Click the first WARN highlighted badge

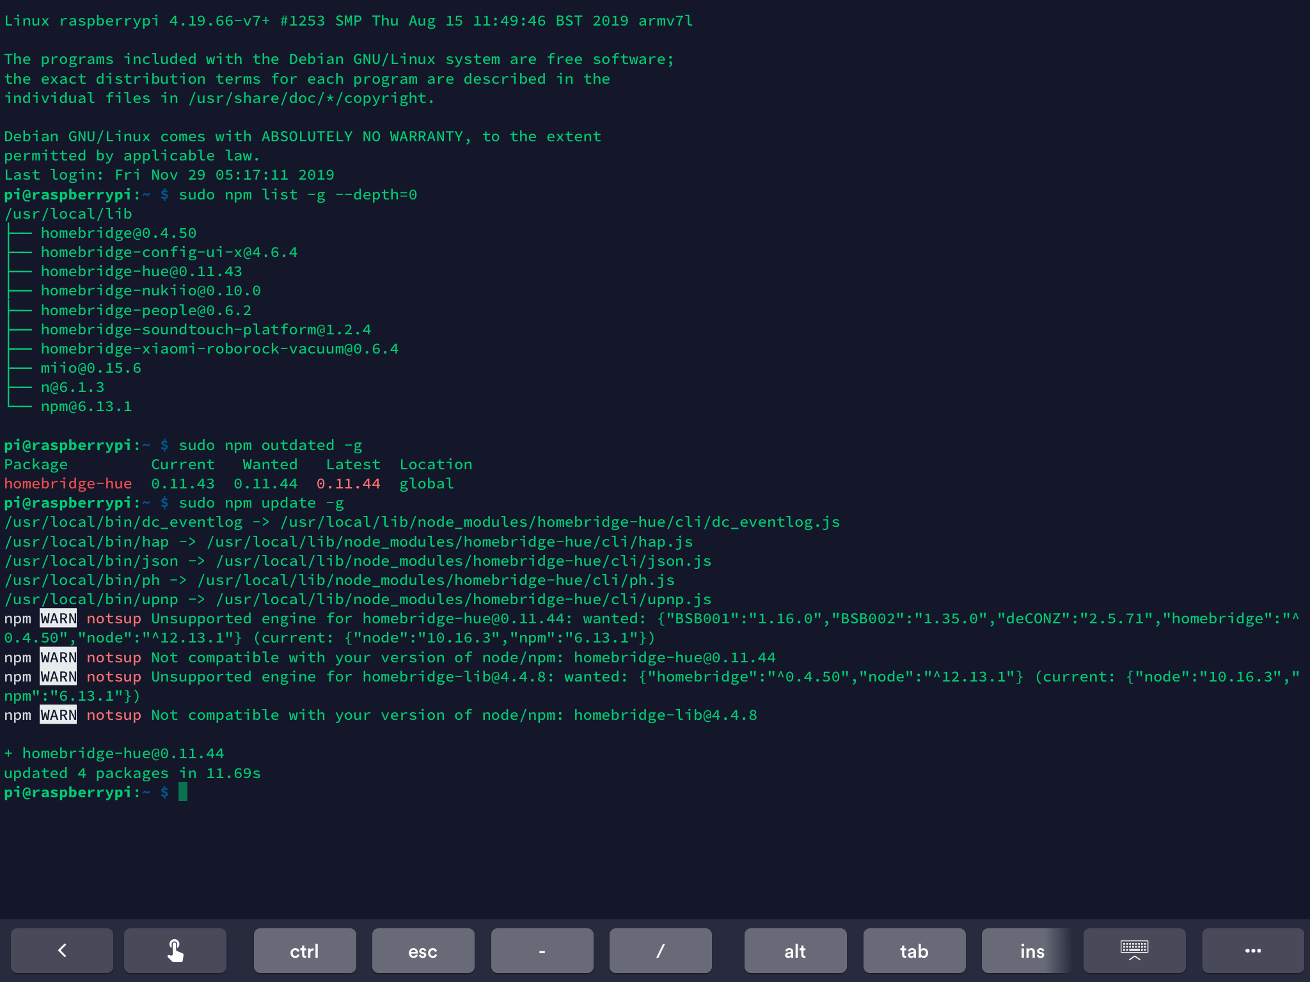pyautogui.click(x=58, y=618)
